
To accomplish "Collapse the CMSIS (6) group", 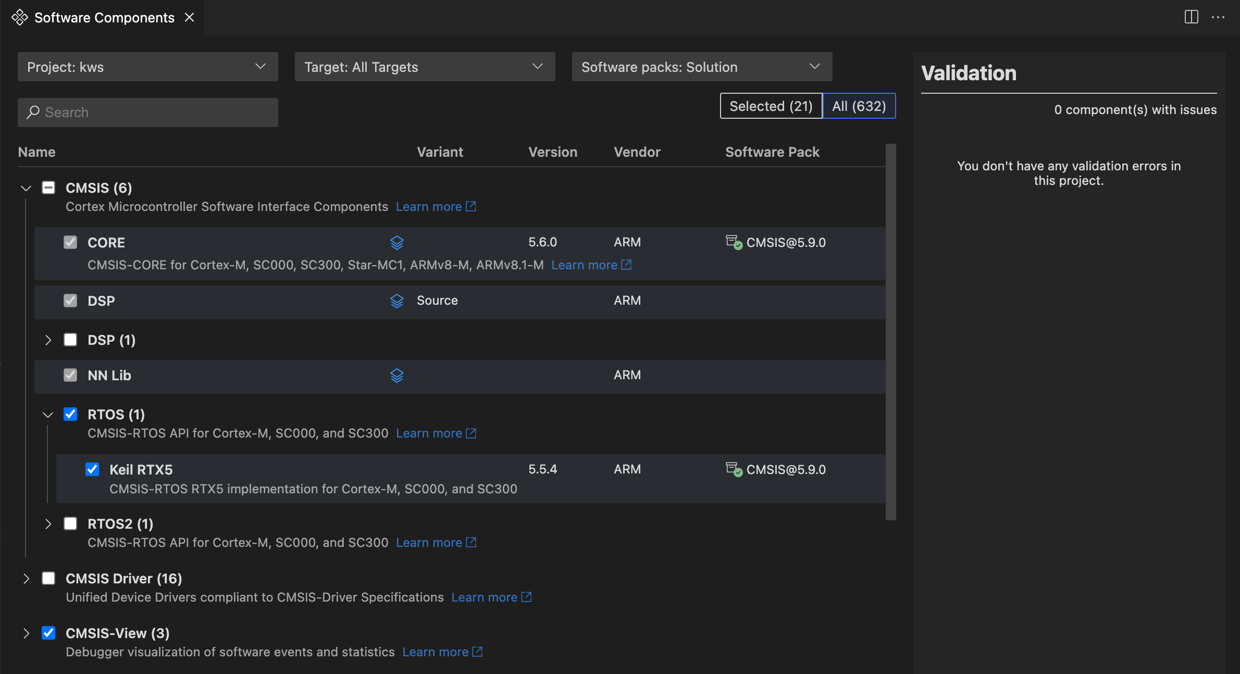I will tap(26, 188).
